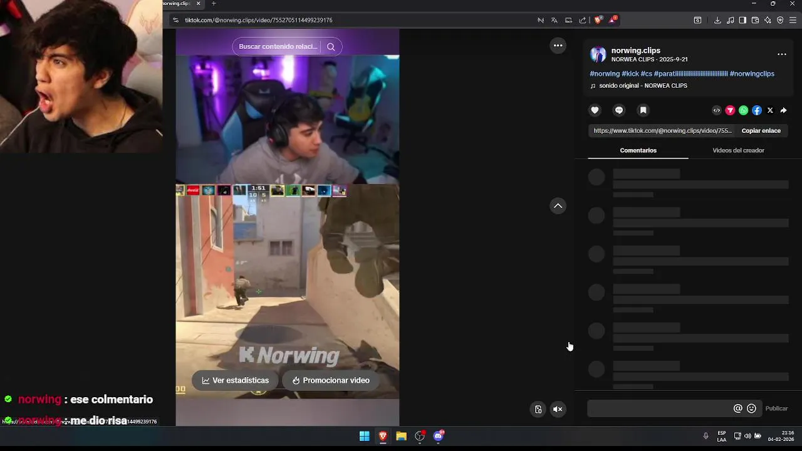Toggle auto-scroll icon next to mute button
The height and width of the screenshot is (451, 802).
tap(538, 409)
